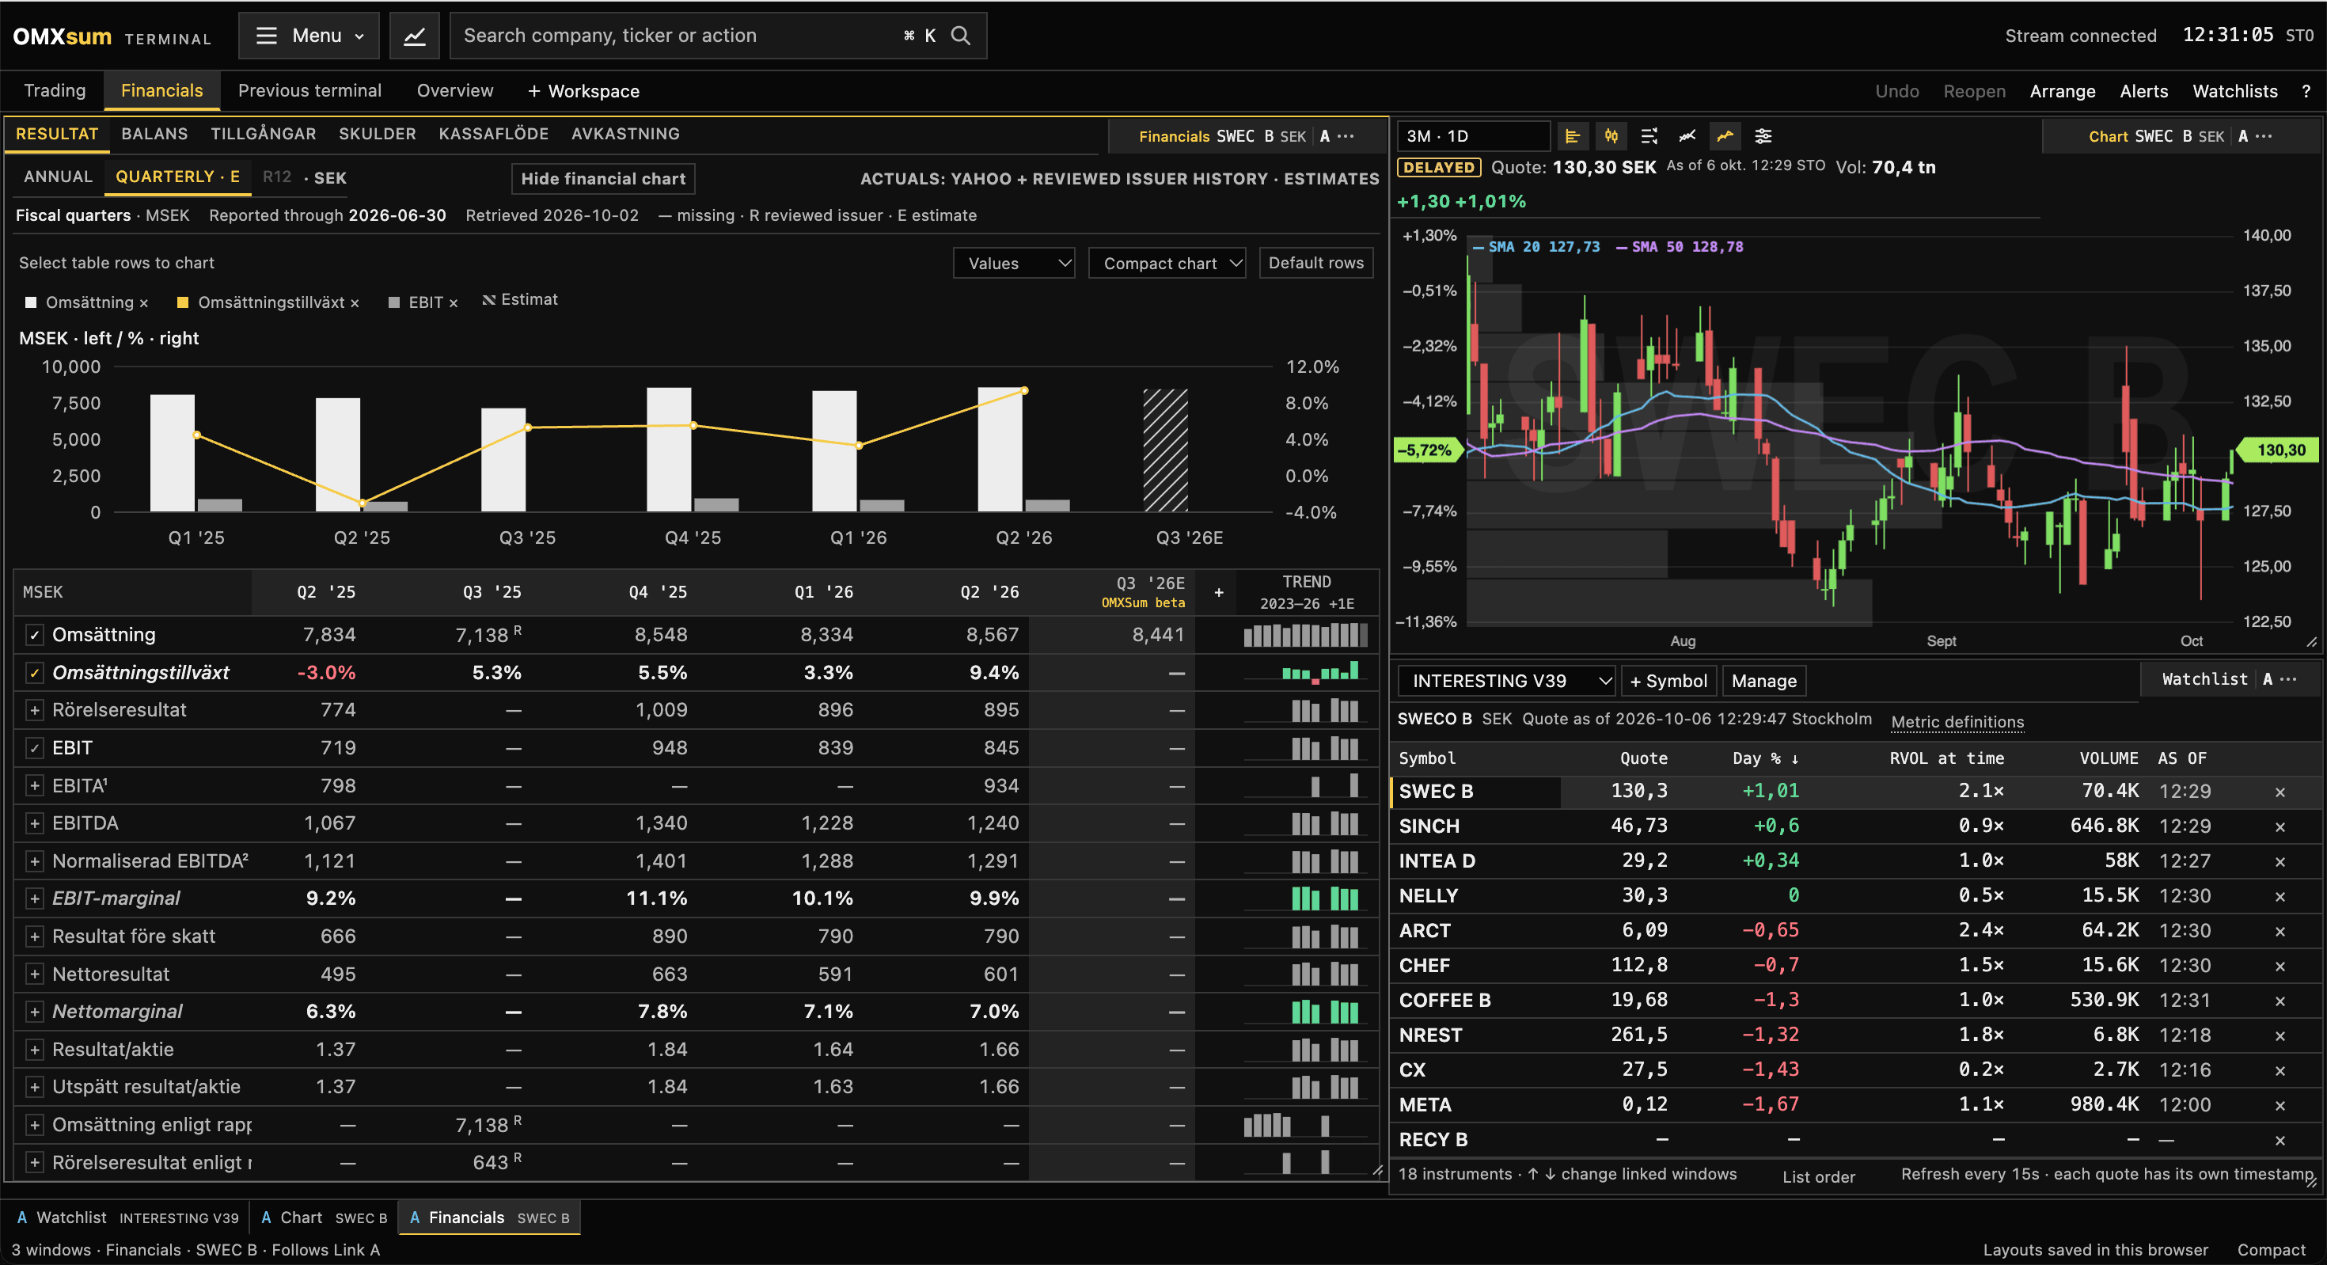Switch to the Trading tab
Screen dimensions: 2327x1265
pyautogui.click(x=55, y=91)
